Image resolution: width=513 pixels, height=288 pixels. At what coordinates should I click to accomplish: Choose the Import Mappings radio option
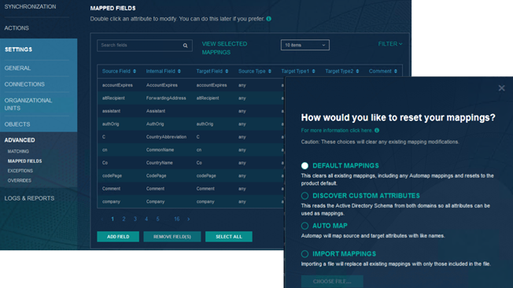tap(304, 254)
